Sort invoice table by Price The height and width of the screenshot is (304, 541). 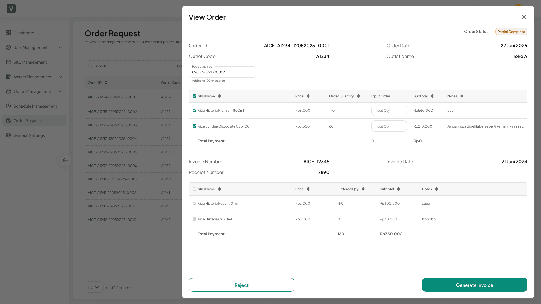click(x=308, y=189)
